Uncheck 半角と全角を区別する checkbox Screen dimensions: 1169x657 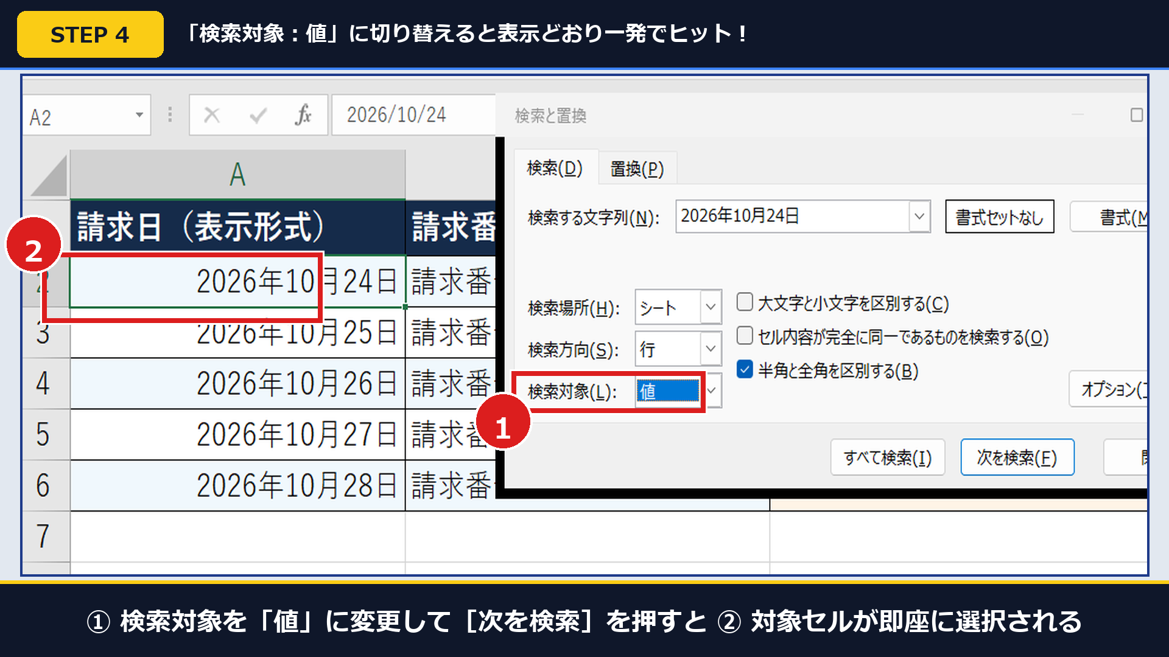[x=745, y=369]
